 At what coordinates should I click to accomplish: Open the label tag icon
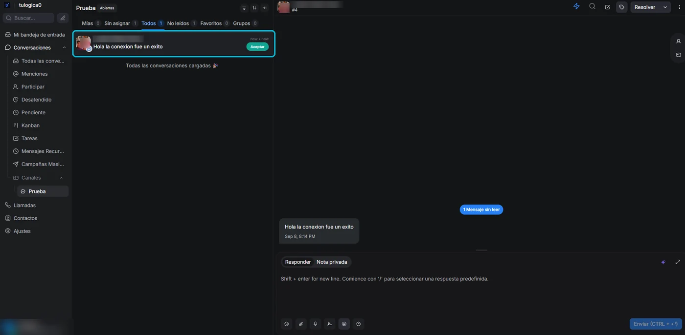click(x=622, y=7)
